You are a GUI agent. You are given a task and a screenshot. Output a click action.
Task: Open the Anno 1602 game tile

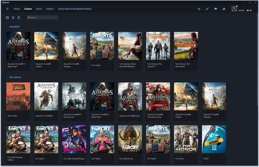coord(18,102)
